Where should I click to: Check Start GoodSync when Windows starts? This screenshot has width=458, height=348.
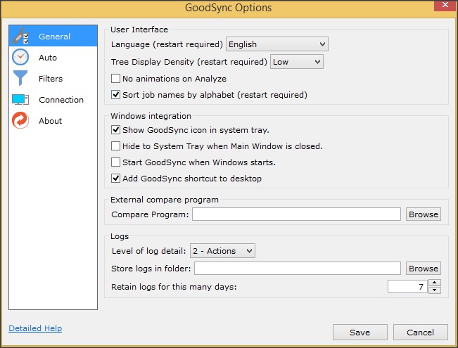click(x=115, y=162)
